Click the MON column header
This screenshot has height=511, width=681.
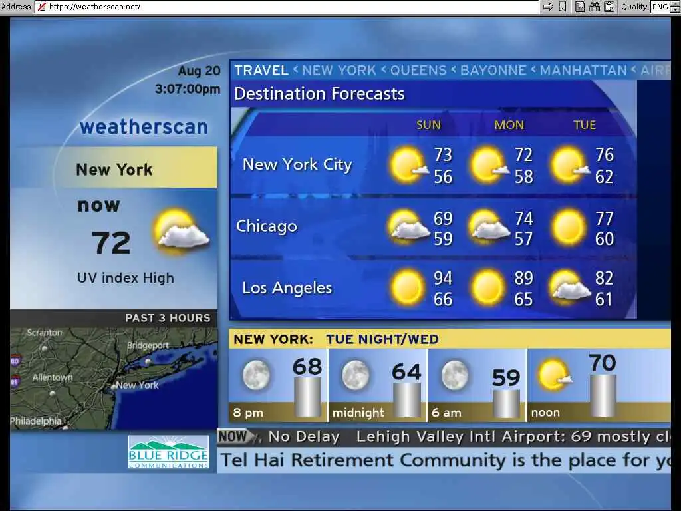509,125
